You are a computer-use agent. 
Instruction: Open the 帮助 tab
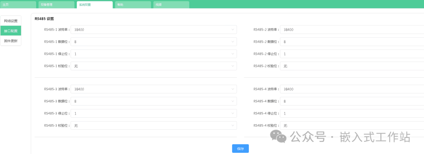click(x=133, y=5)
